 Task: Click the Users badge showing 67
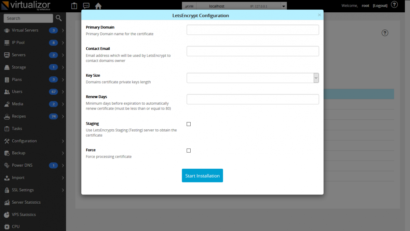click(53, 91)
